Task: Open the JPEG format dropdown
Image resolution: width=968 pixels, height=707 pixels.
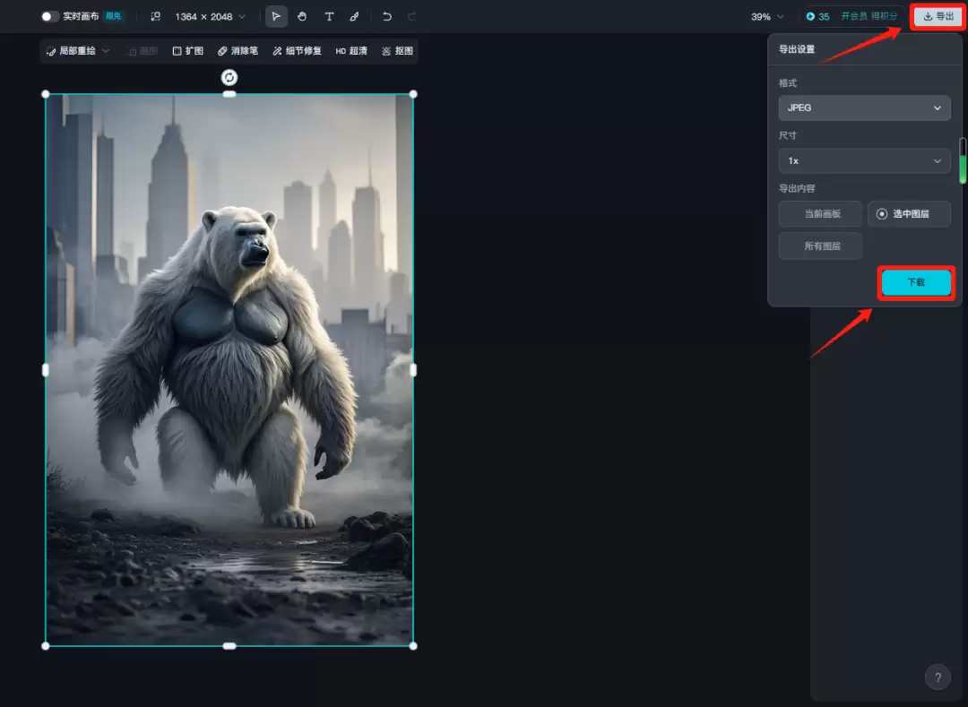Action: 864,108
